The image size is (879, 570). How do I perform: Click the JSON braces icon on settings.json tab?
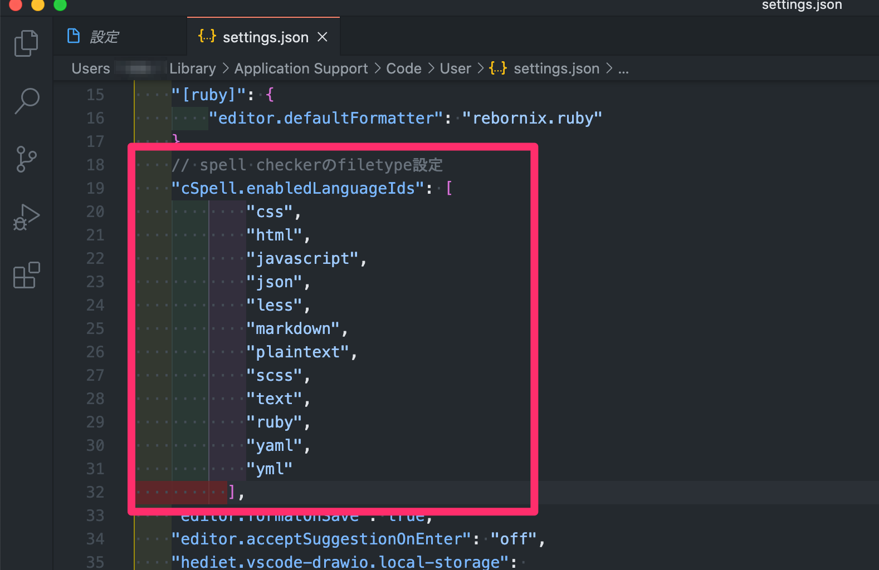pyautogui.click(x=207, y=37)
